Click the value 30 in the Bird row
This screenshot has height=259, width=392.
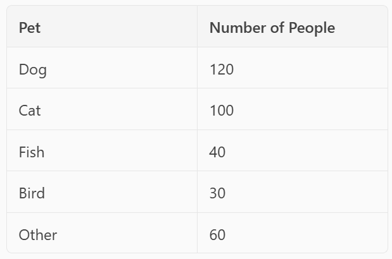[217, 193]
